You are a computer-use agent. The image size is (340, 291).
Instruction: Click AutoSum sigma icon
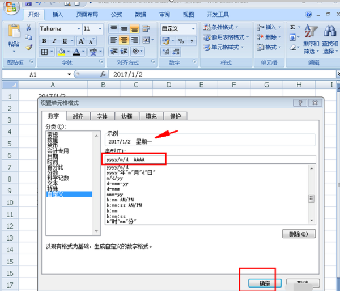coord(292,27)
